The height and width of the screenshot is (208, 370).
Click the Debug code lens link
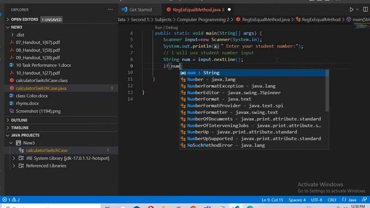(x=172, y=28)
